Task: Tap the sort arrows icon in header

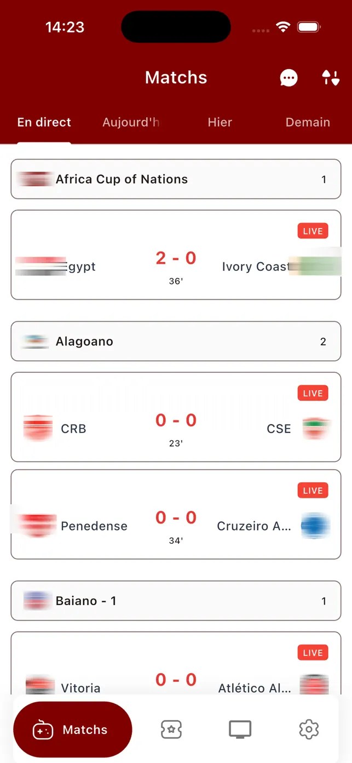Action: (330, 78)
